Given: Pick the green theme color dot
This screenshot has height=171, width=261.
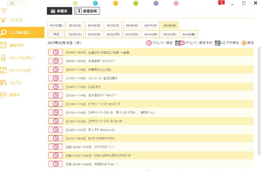Looking at the screenshot, I should (x=136, y=3).
